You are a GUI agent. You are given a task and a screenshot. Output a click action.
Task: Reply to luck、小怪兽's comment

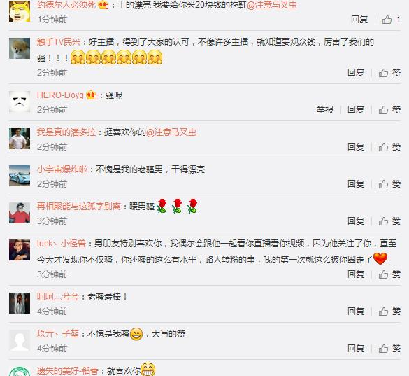coord(356,274)
